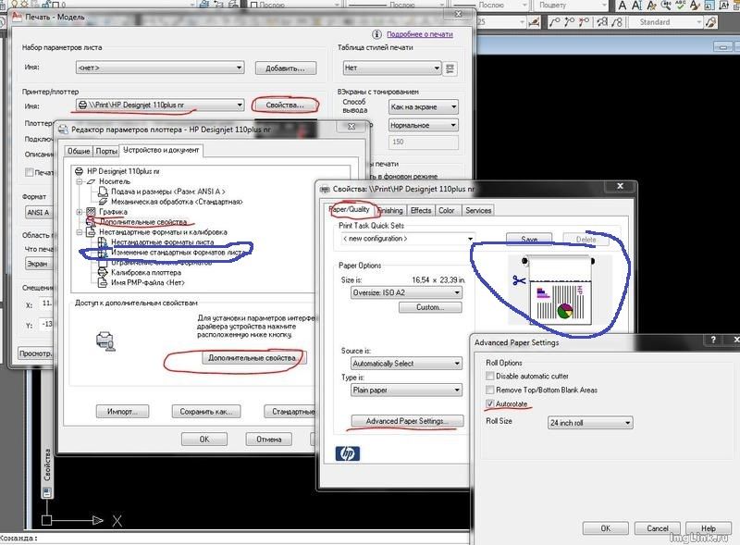Click OK in Advanced Paper Settings dialog
The width and height of the screenshot is (740, 545).
pos(606,528)
